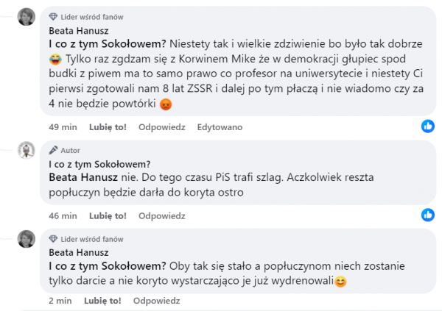Like the comment posted 2 min ago
Viewport: 442px width, 311px height.
[x=104, y=301]
